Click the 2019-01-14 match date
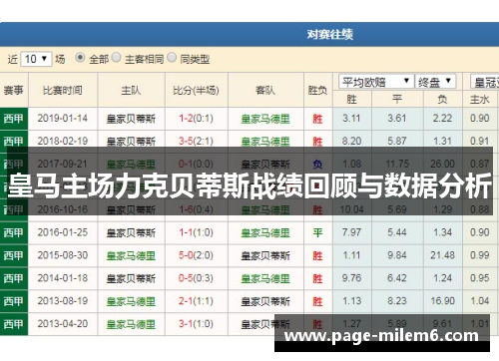The width and height of the screenshot is (499, 361). pyautogui.click(x=63, y=119)
